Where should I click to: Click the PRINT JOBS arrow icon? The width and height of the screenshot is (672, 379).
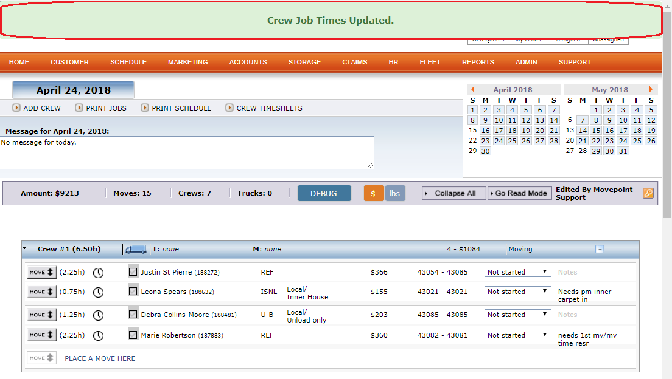79,108
